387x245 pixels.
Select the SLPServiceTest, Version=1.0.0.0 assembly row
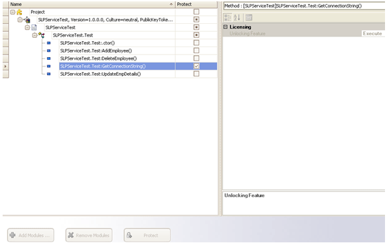coord(106,20)
